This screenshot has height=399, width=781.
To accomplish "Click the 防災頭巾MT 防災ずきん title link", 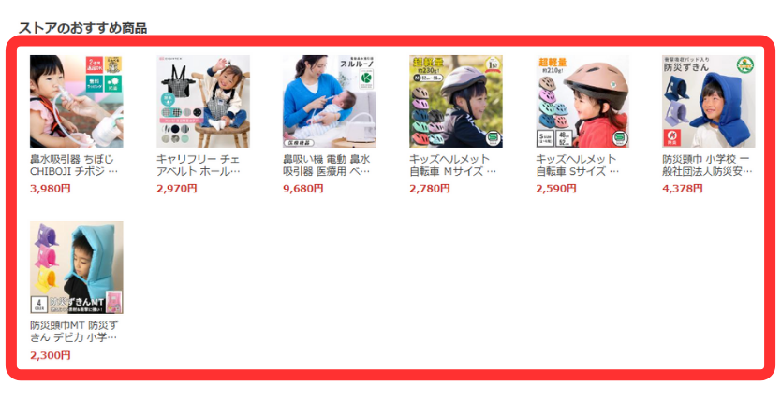I will pos(74,332).
